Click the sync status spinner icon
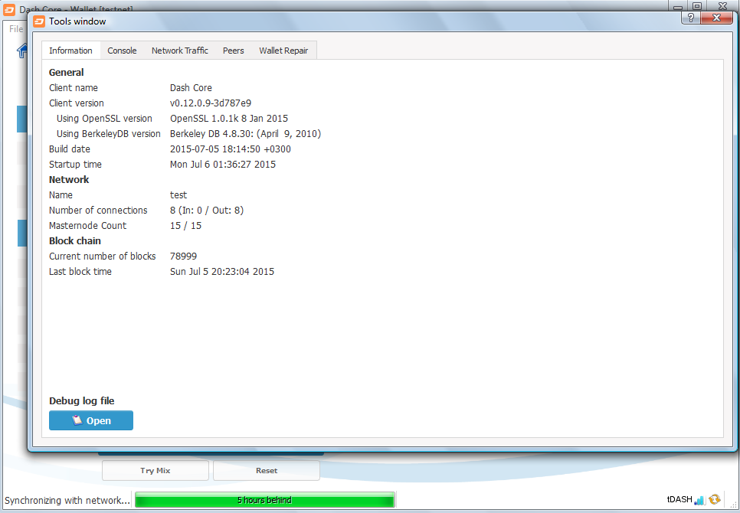Image resolution: width=740 pixels, height=513 pixels. (715, 499)
